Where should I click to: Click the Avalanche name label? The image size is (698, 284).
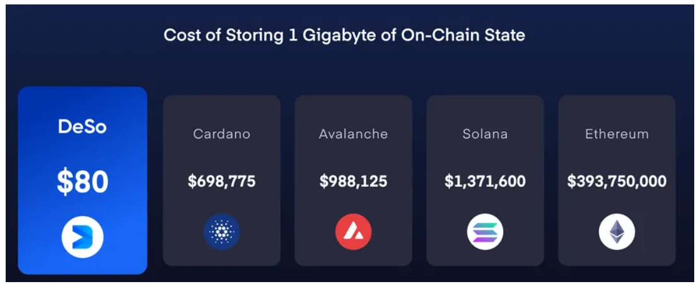click(x=353, y=134)
